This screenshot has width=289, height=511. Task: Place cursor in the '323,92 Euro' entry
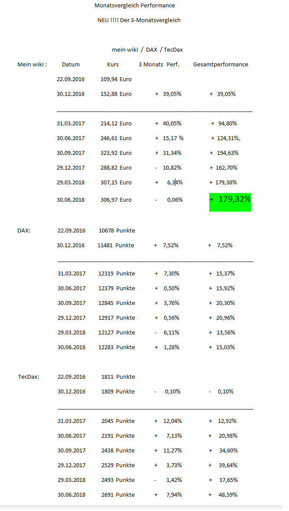point(116,153)
